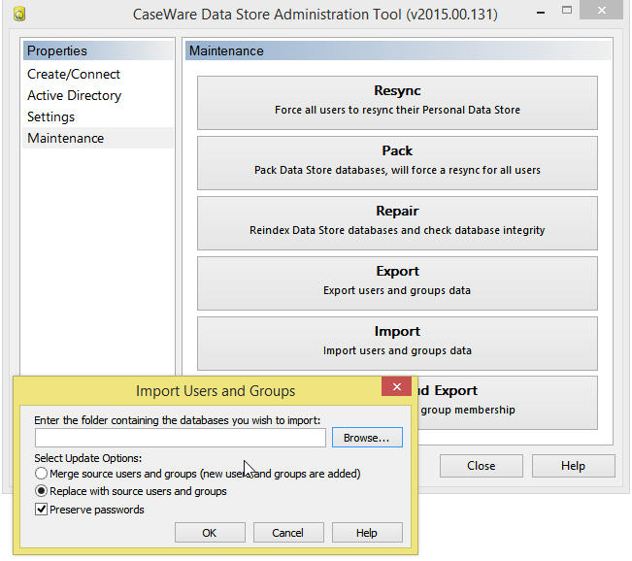This screenshot has width=632, height=561.
Task: Browse for the import folder
Action: pyautogui.click(x=367, y=438)
